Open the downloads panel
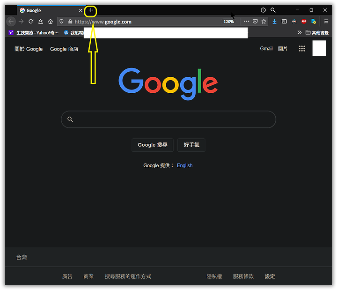Viewport: 337px width, 290px height. [x=274, y=22]
